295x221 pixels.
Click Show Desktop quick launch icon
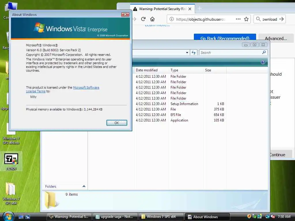click(21, 217)
